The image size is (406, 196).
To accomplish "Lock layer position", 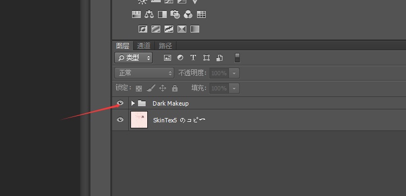I will (162, 88).
